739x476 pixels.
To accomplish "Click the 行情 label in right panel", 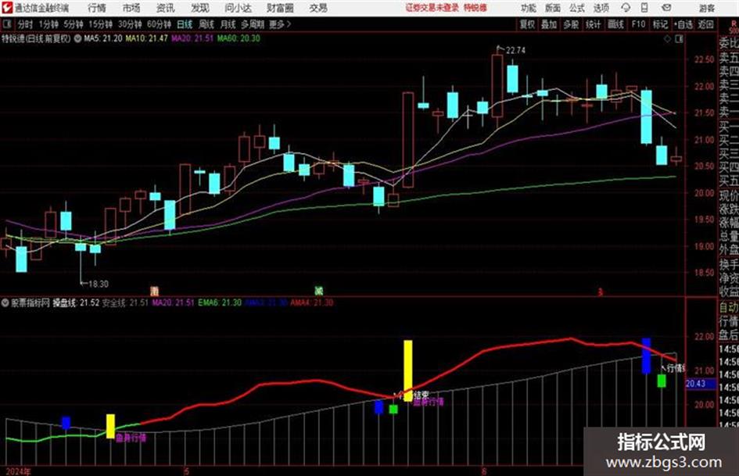I will tap(729, 321).
